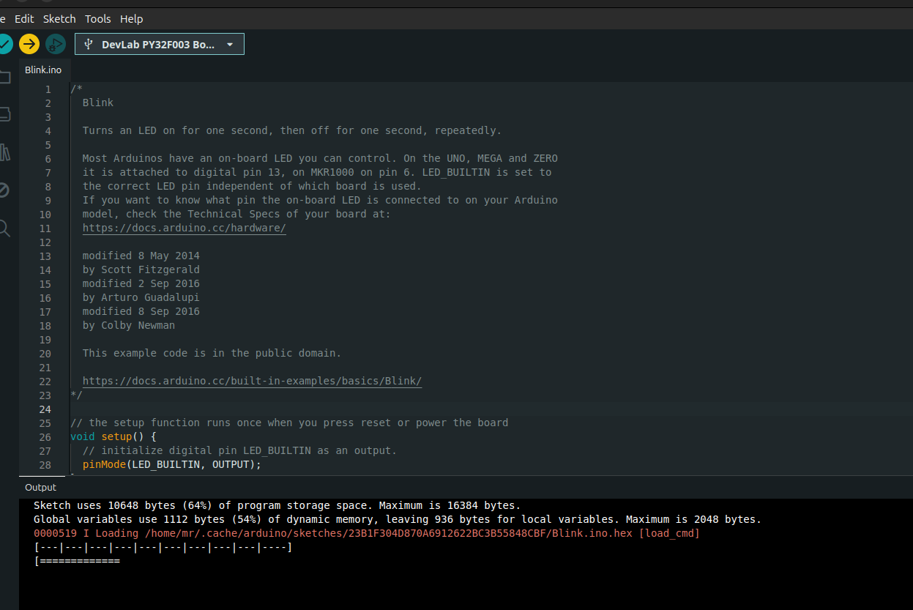Viewport: 913px width, 610px height.
Task: Open the Library Manager sidebar panel
Action: click(x=6, y=152)
